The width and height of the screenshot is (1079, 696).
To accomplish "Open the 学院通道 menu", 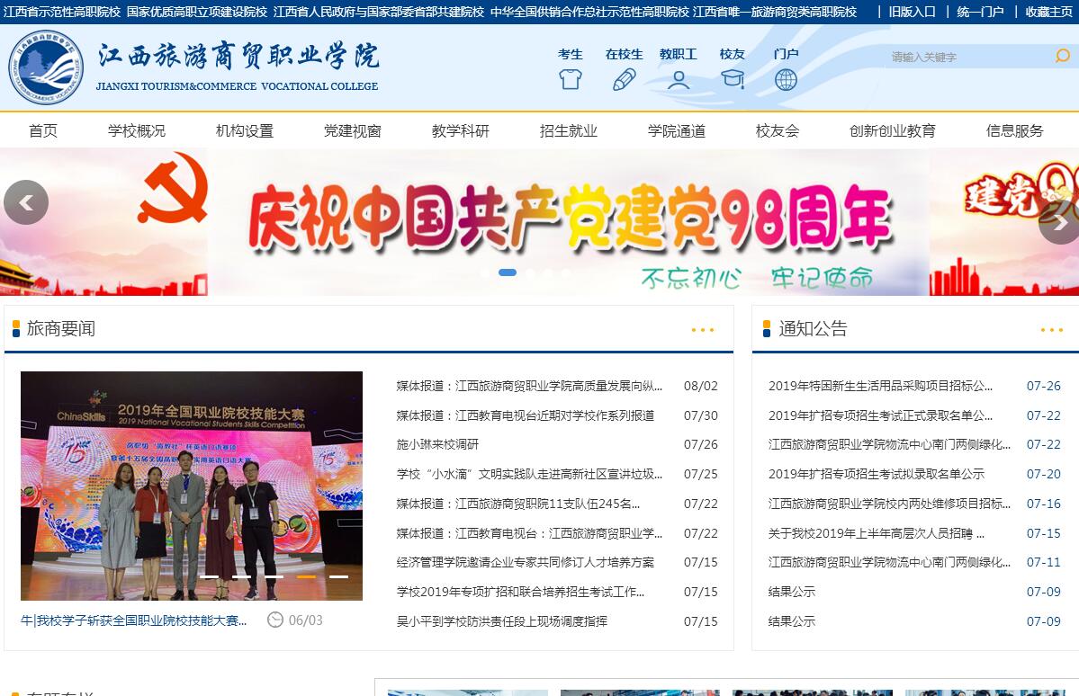I will coord(677,130).
